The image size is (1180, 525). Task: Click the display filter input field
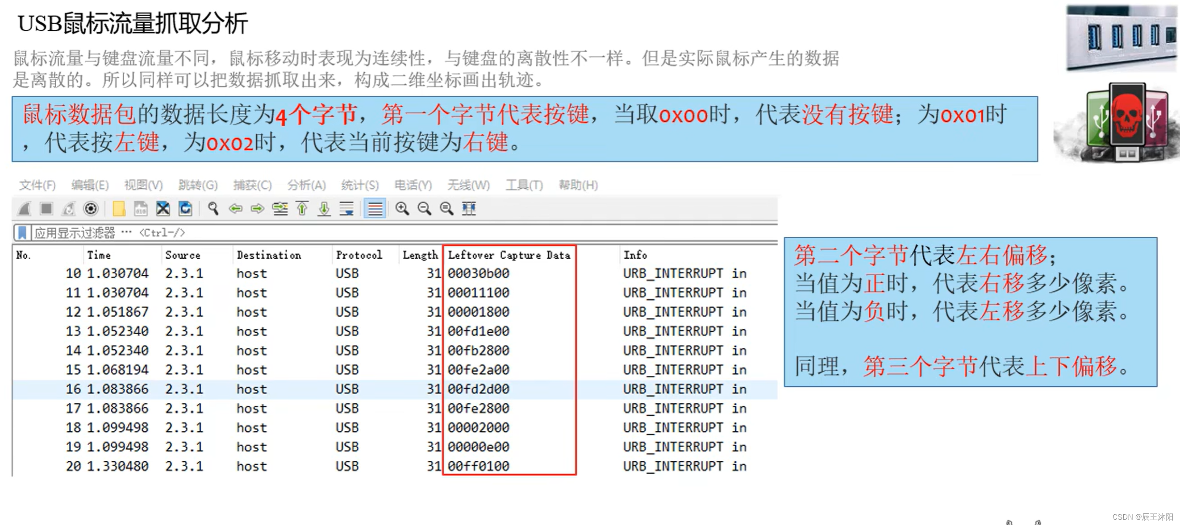click(404, 233)
